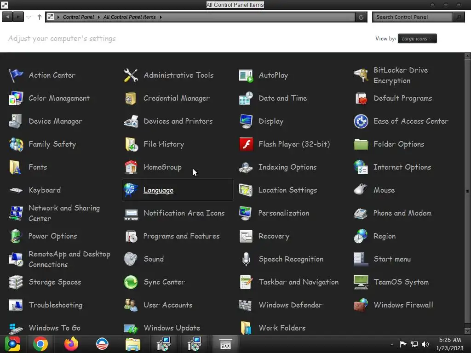Open the Language link
The width and height of the screenshot is (471, 353).
tap(158, 190)
